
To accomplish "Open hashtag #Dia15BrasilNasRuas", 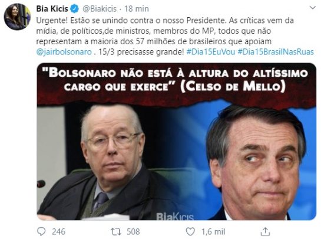I will pyautogui.click(x=276, y=52).
